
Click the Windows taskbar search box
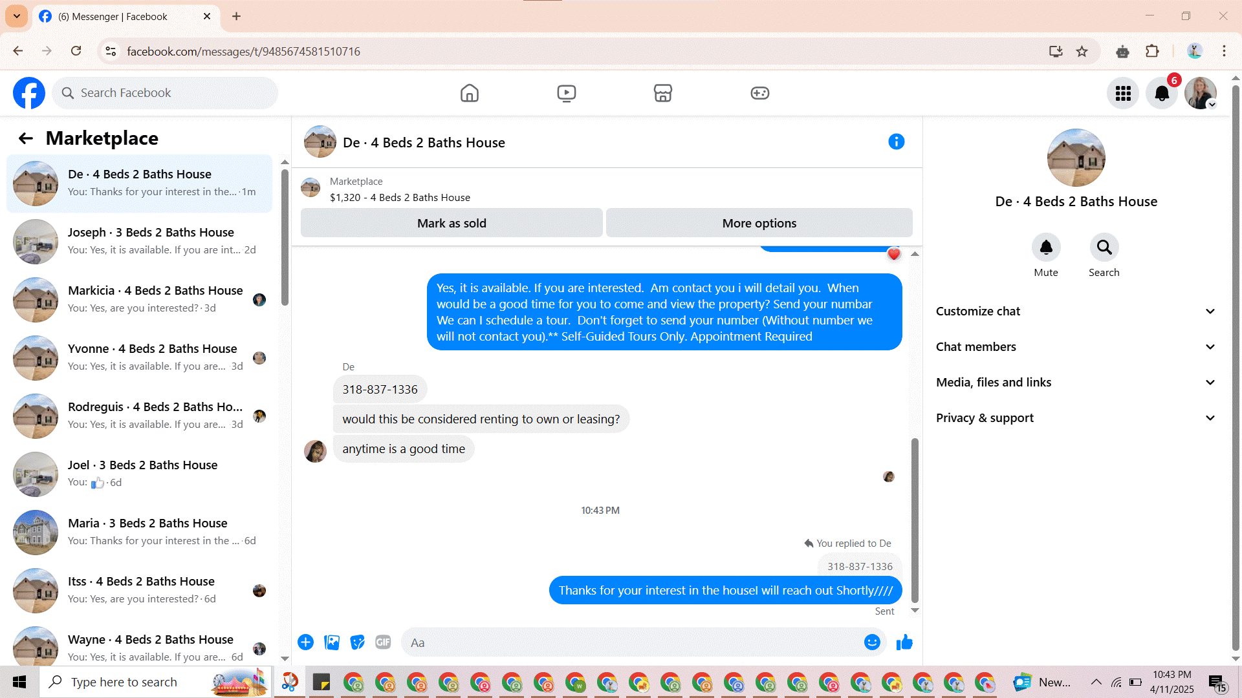tap(155, 682)
